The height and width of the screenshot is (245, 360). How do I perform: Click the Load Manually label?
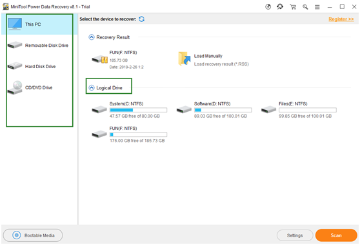pos(208,56)
